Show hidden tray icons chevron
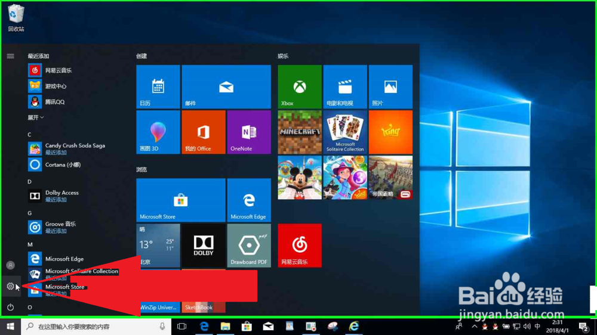The image size is (597, 335). 475,326
